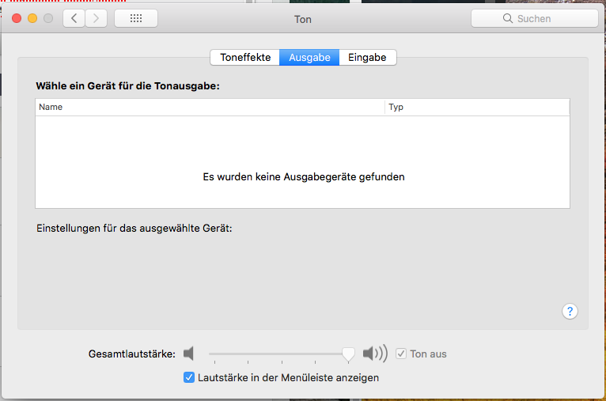Minimize the Ton window with yellow button
The image size is (606, 401).
tap(32, 18)
